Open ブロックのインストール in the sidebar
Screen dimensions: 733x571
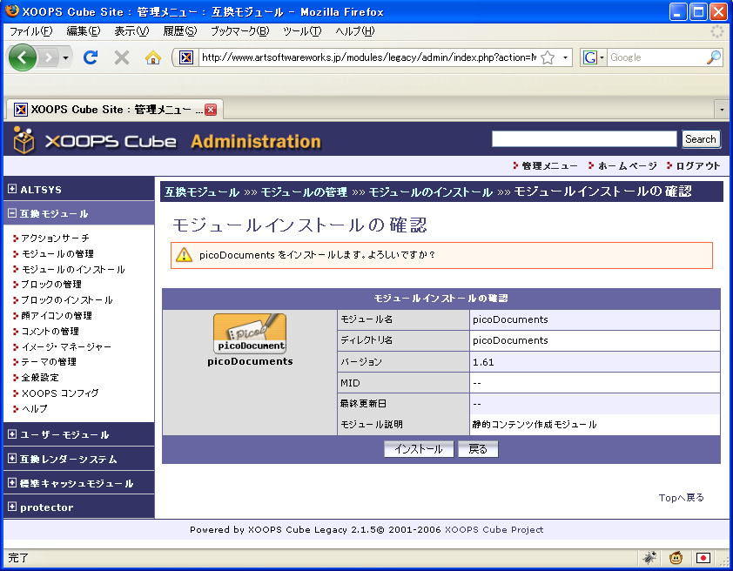click(x=67, y=300)
